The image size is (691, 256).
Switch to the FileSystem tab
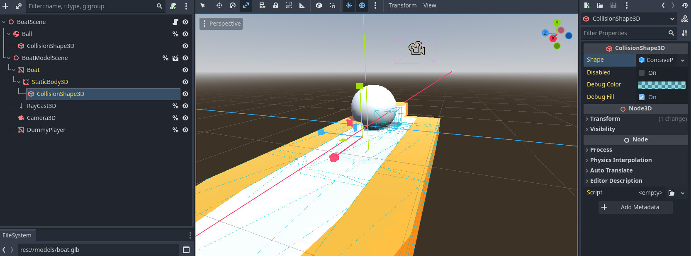pyautogui.click(x=17, y=235)
